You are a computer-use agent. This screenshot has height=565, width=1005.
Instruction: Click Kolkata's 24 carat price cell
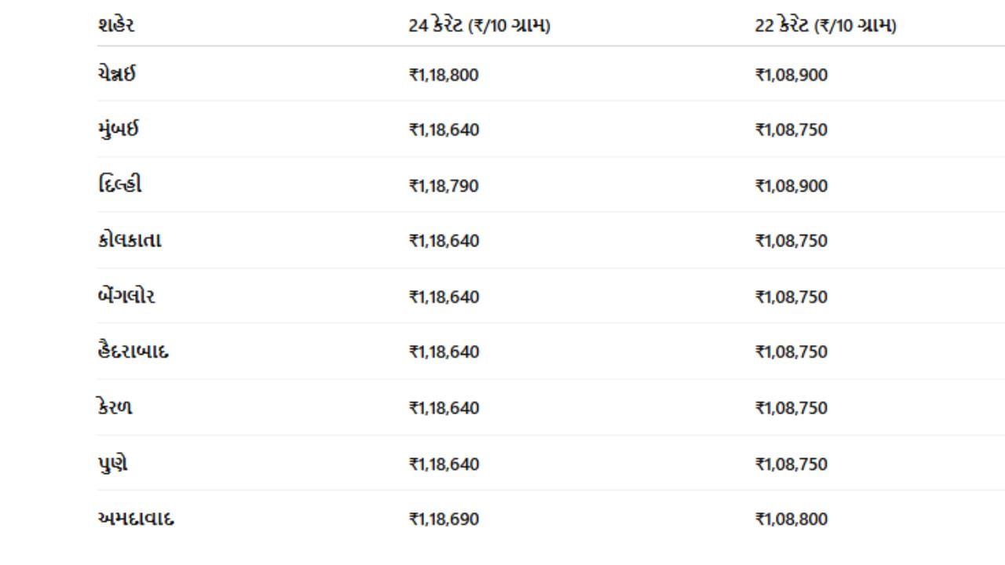(444, 241)
